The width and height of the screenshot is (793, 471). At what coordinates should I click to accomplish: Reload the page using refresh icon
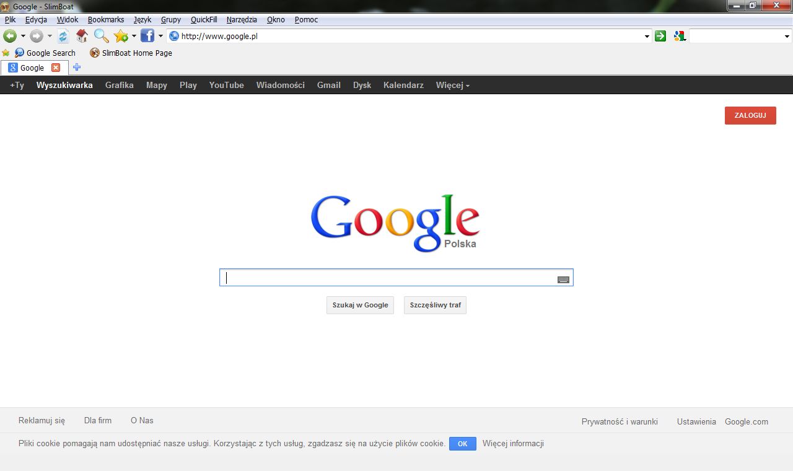[x=63, y=36]
